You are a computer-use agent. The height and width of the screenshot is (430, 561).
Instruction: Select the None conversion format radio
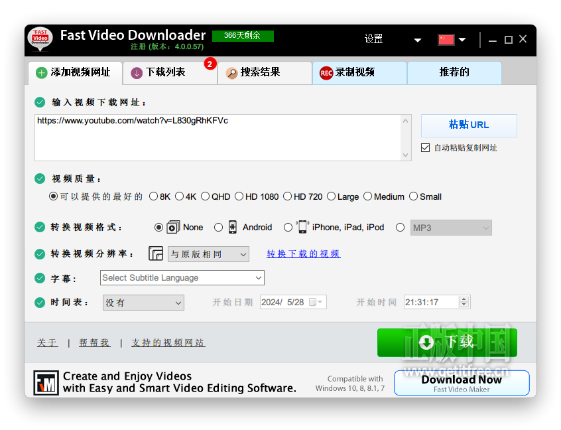coord(158,228)
